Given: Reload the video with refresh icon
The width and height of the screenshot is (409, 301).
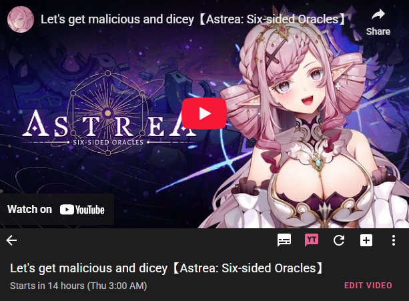Looking at the screenshot, I should (x=339, y=240).
